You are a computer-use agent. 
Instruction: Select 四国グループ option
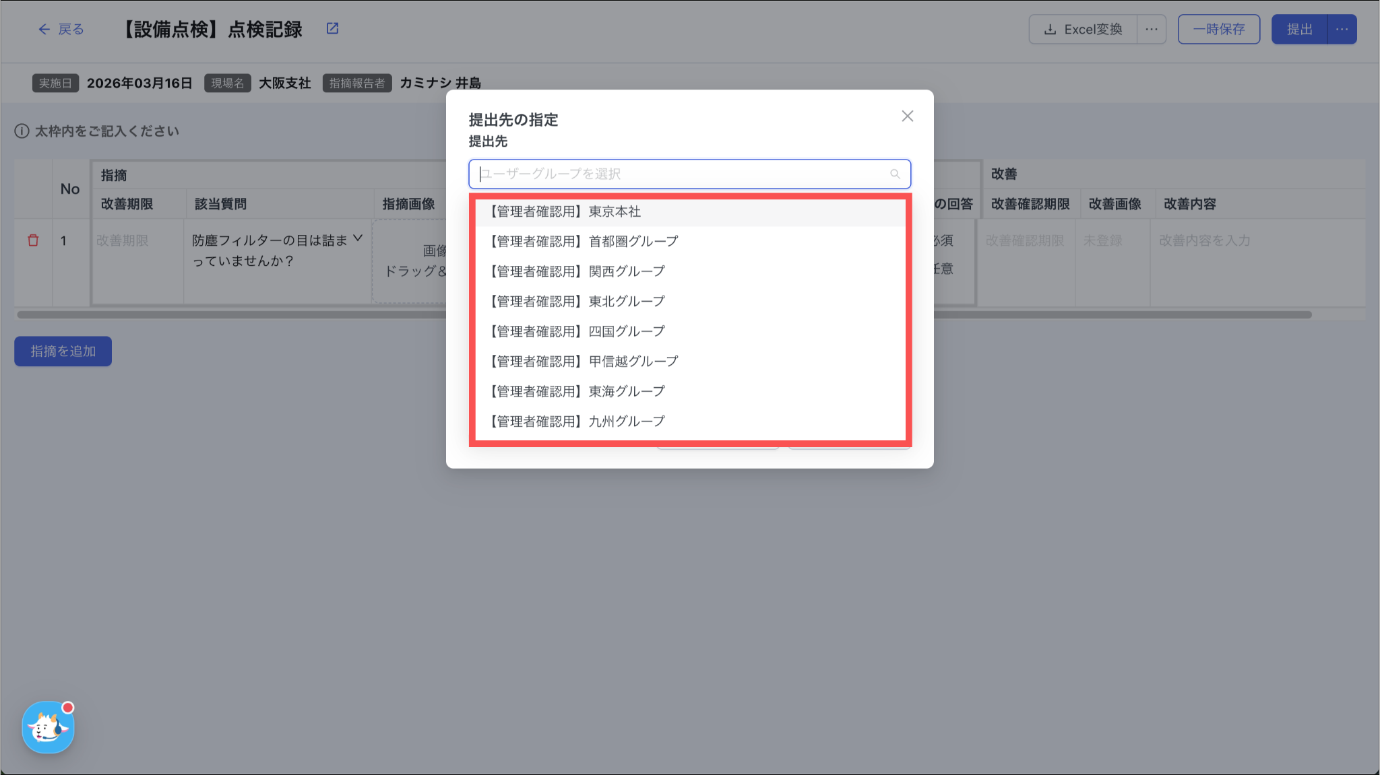point(576,331)
